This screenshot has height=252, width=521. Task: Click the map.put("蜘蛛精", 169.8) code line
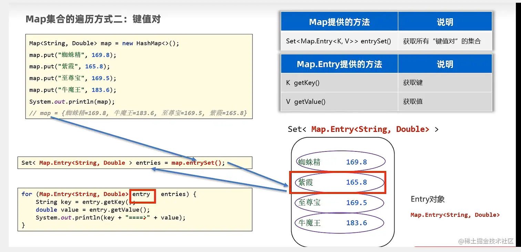[73, 55]
